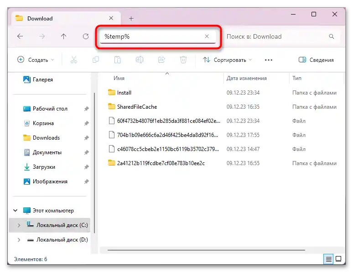Select Локальный диск (D:) drive
The height and width of the screenshot is (272, 353).
[57, 240]
